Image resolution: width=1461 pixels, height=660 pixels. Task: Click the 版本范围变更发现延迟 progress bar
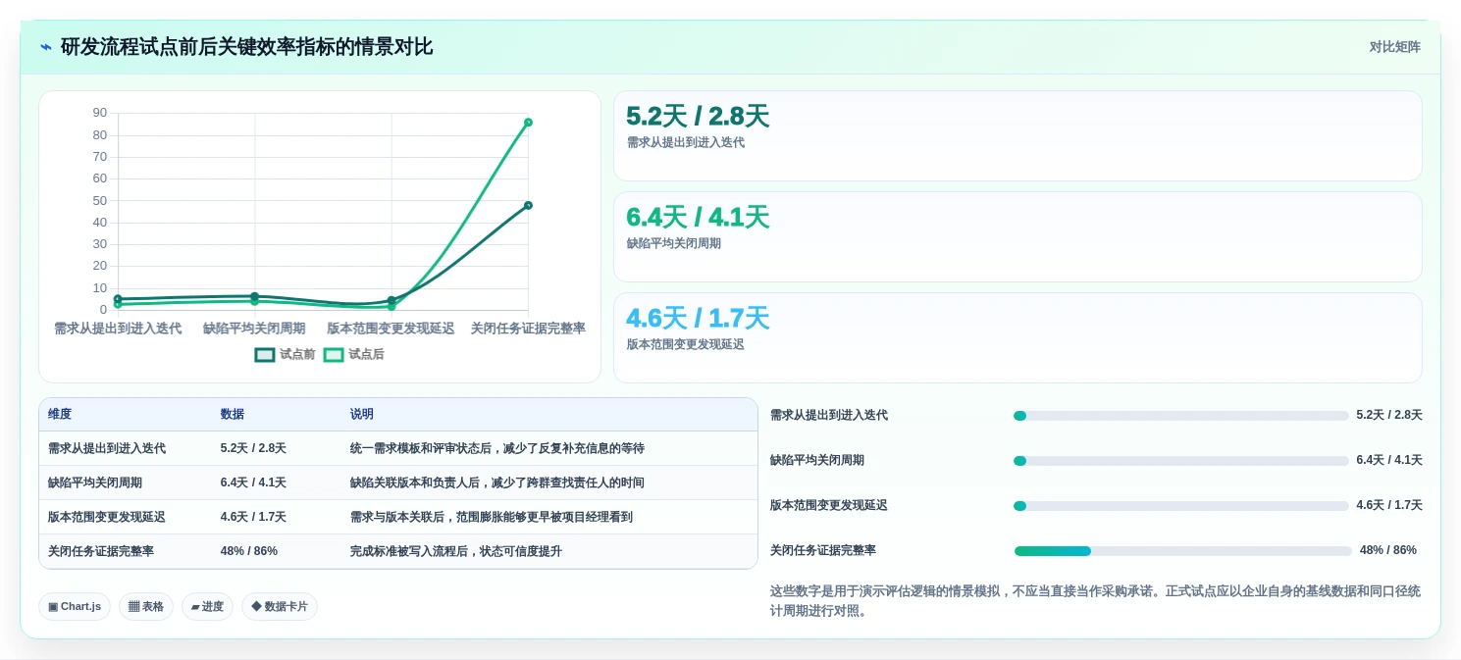pos(1181,506)
